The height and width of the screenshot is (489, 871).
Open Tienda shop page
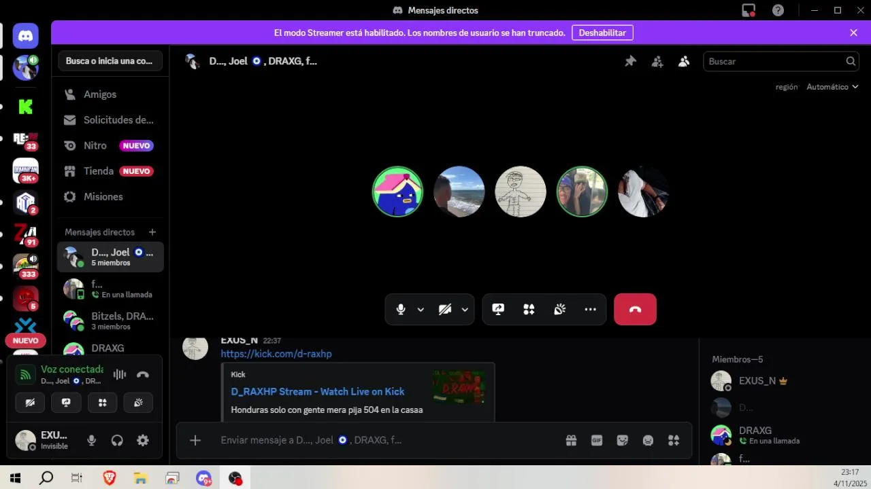(x=110, y=171)
